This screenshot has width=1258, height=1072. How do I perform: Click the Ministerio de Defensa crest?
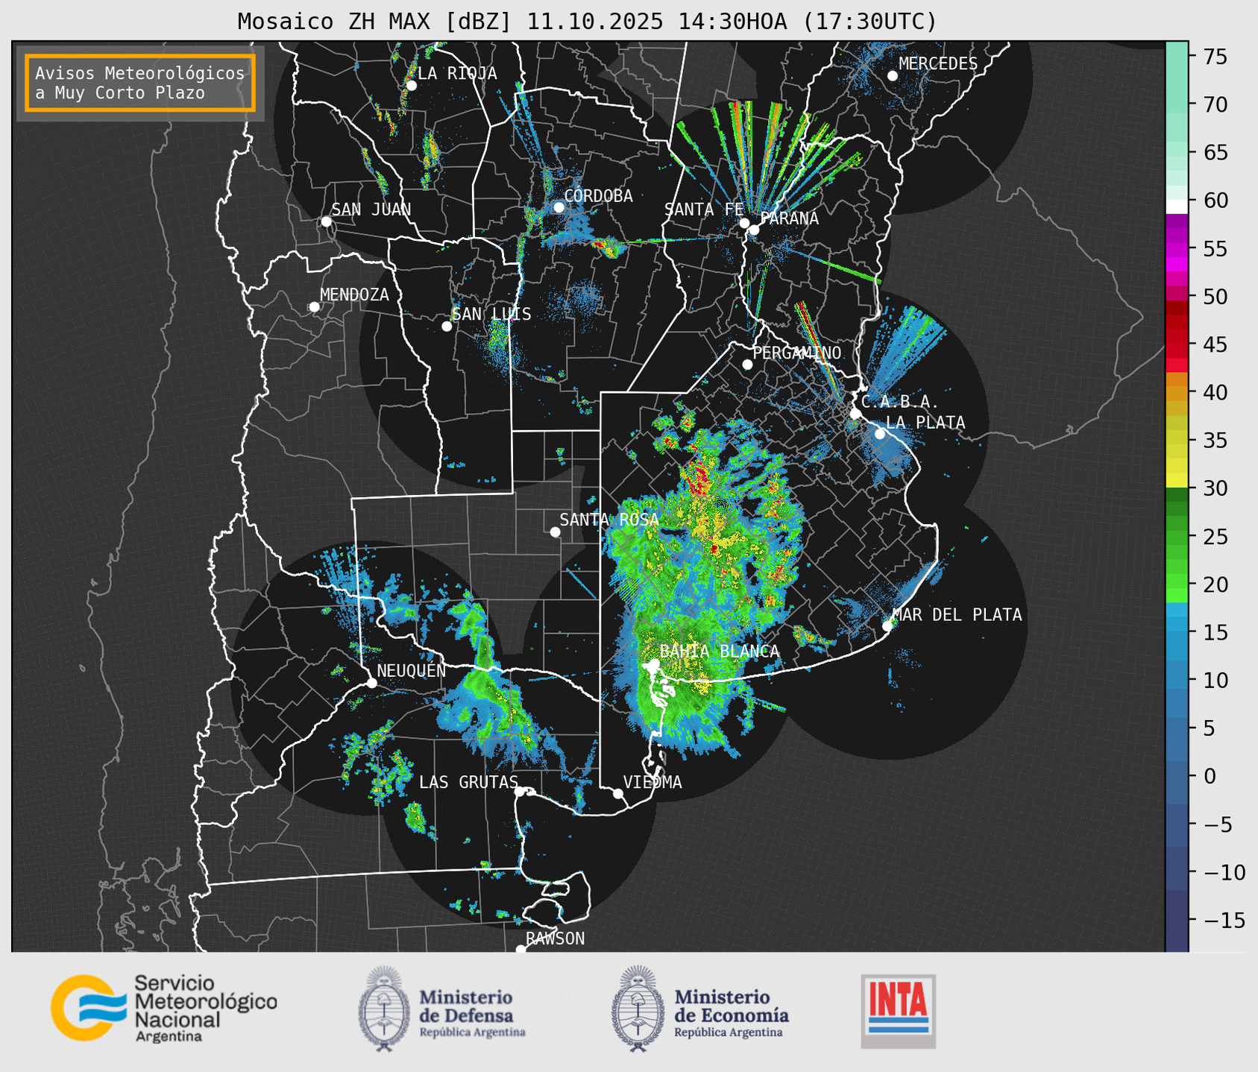(x=384, y=1009)
